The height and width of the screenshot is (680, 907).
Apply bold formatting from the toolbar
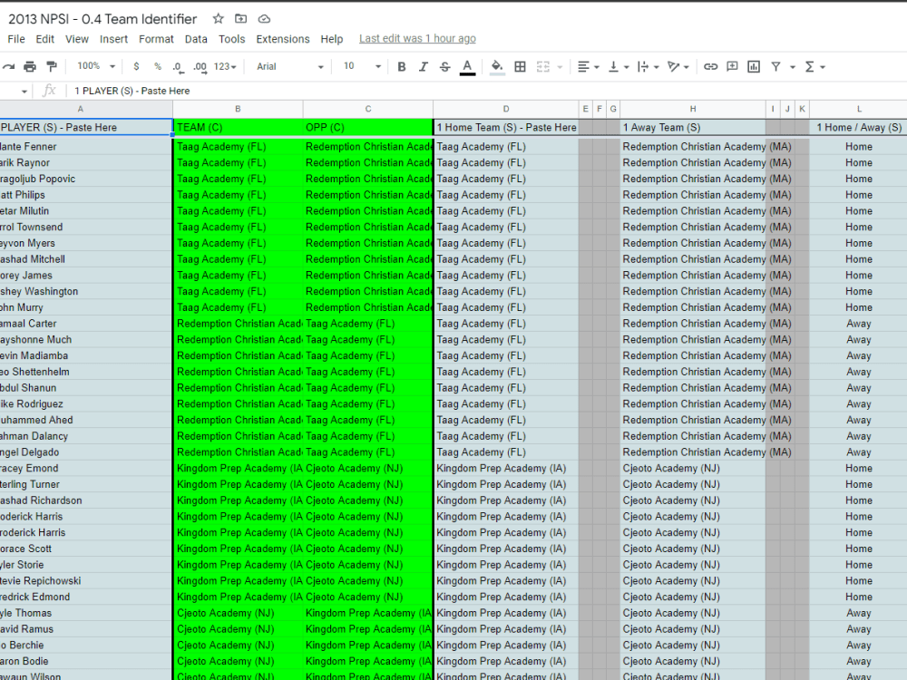[x=402, y=66]
